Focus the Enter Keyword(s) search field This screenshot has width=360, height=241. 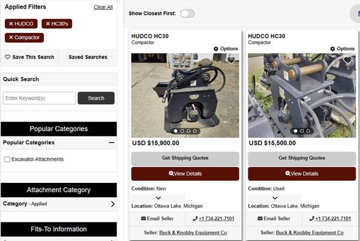click(39, 98)
